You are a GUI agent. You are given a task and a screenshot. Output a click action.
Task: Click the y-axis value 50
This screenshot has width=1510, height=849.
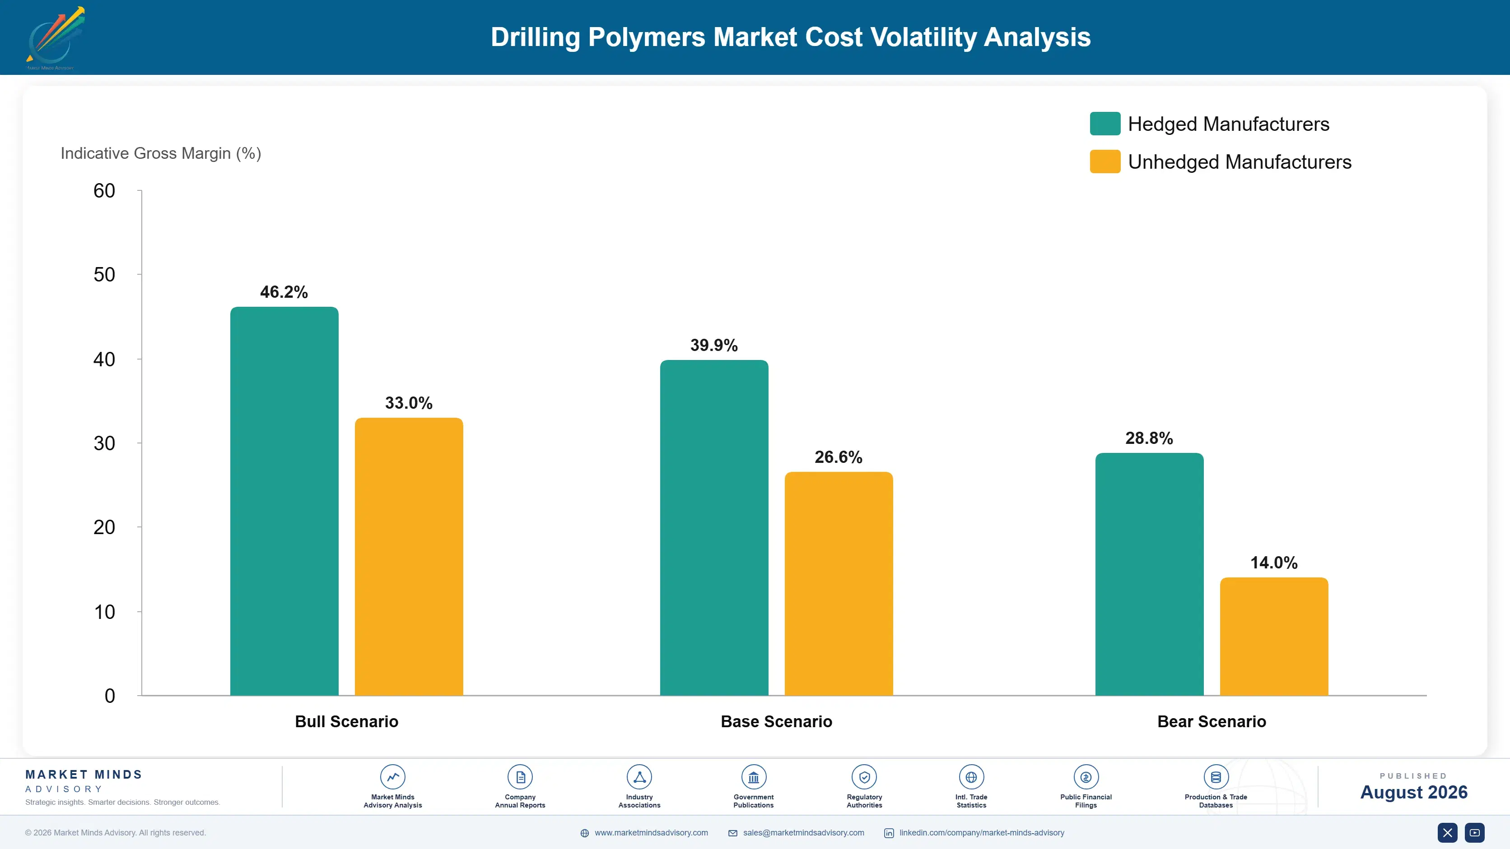tap(104, 275)
